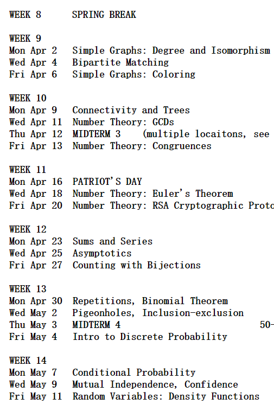Click the PATRIOT'S DAY entry

107,182
